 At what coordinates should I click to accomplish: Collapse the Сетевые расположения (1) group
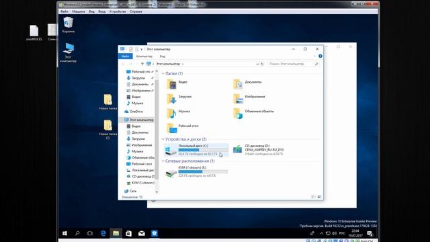(x=163, y=161)
